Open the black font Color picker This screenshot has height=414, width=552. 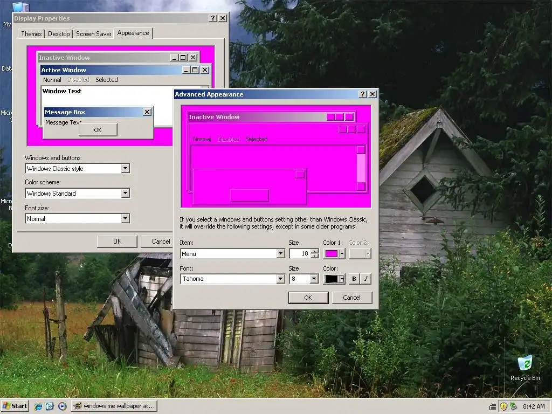[334, 279]
